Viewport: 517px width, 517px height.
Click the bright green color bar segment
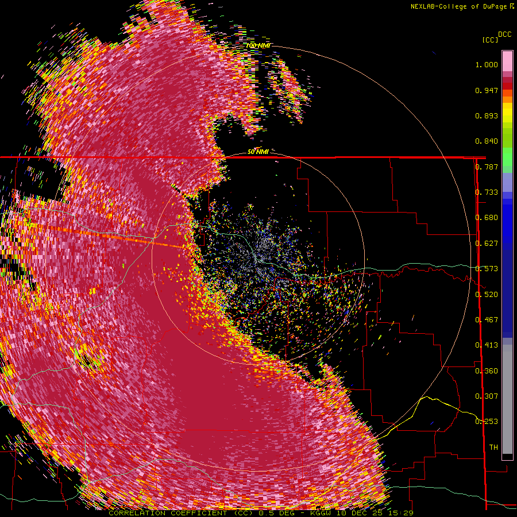[507, 157]
